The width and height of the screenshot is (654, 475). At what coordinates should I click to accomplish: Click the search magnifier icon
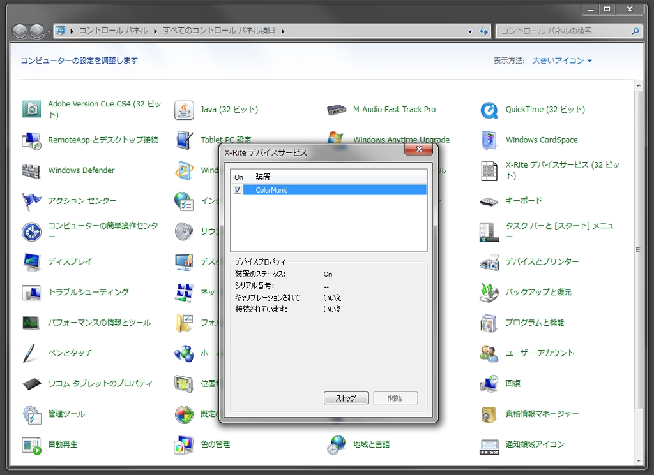[x=635, y=31]
